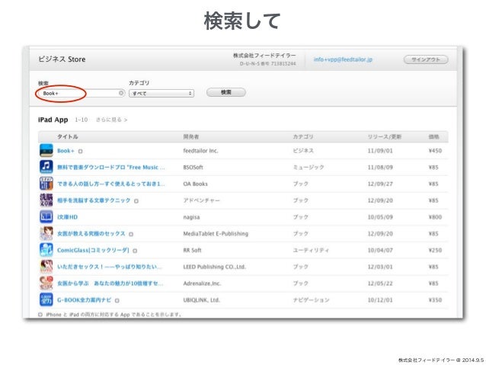Click the ¥800 price cell

435,217
